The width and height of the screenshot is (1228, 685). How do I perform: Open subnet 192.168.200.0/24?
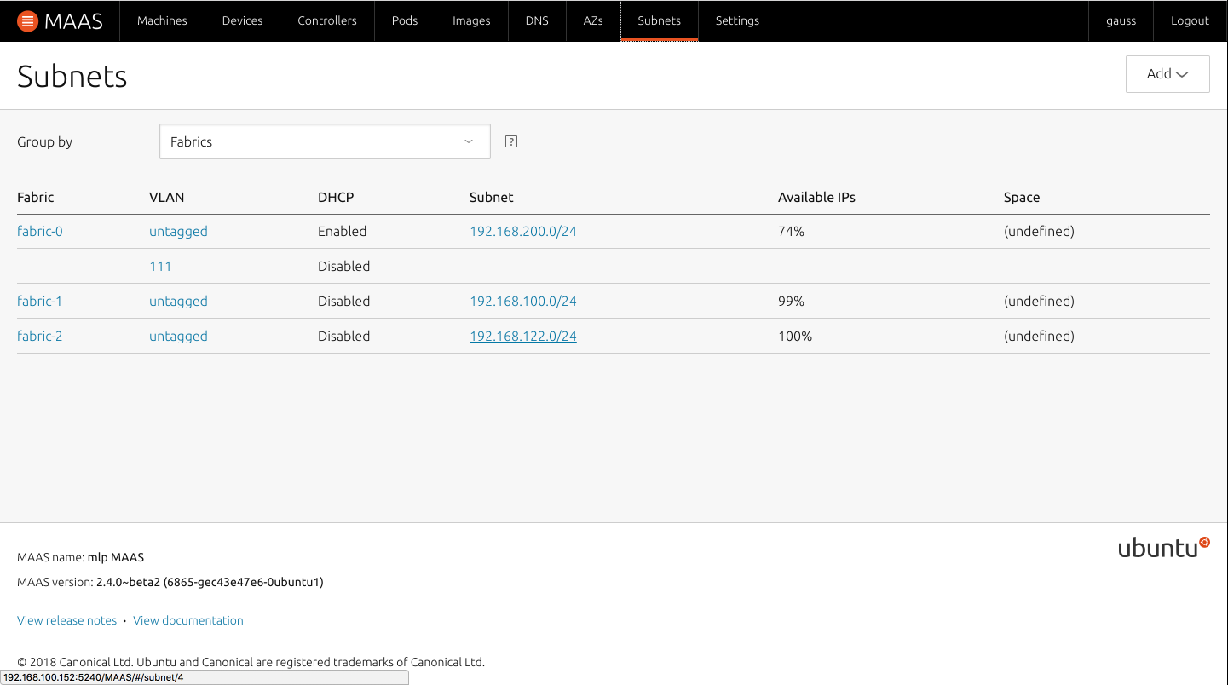[x=523, y=231]
